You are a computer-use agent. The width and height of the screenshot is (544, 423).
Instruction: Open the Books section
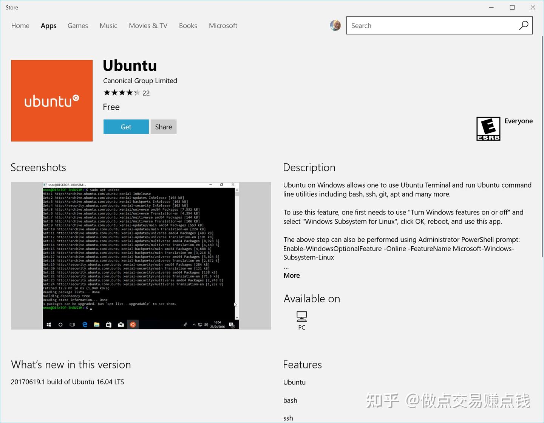(188, 25)
